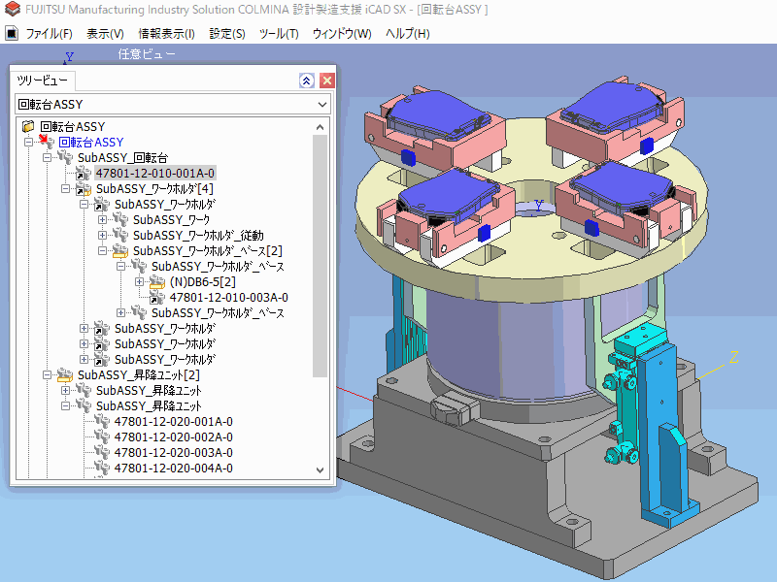Click the part icon for 47801-12-010-001A-0
This screenshot has width=777, height=582.
tap(84, 174)
